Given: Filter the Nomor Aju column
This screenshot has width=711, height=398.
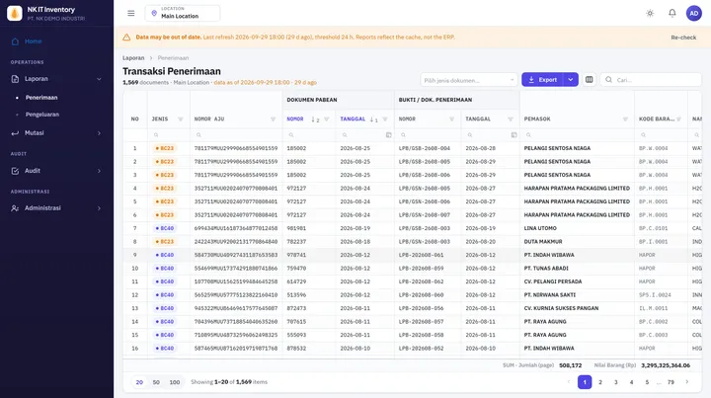Looking at the screenshot, I should (273, 119).
